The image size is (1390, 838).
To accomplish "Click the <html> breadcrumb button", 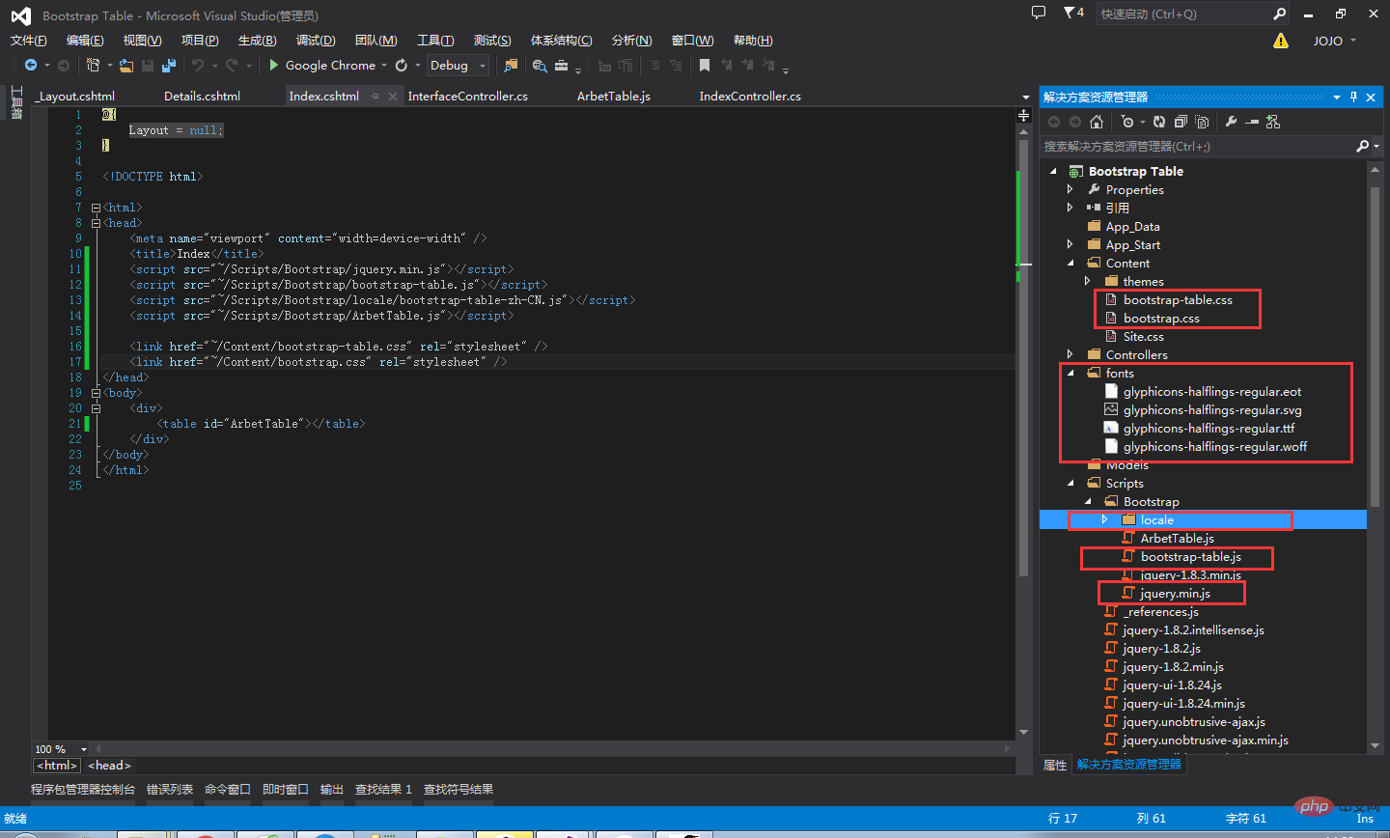I will click(x=57, y=766).
